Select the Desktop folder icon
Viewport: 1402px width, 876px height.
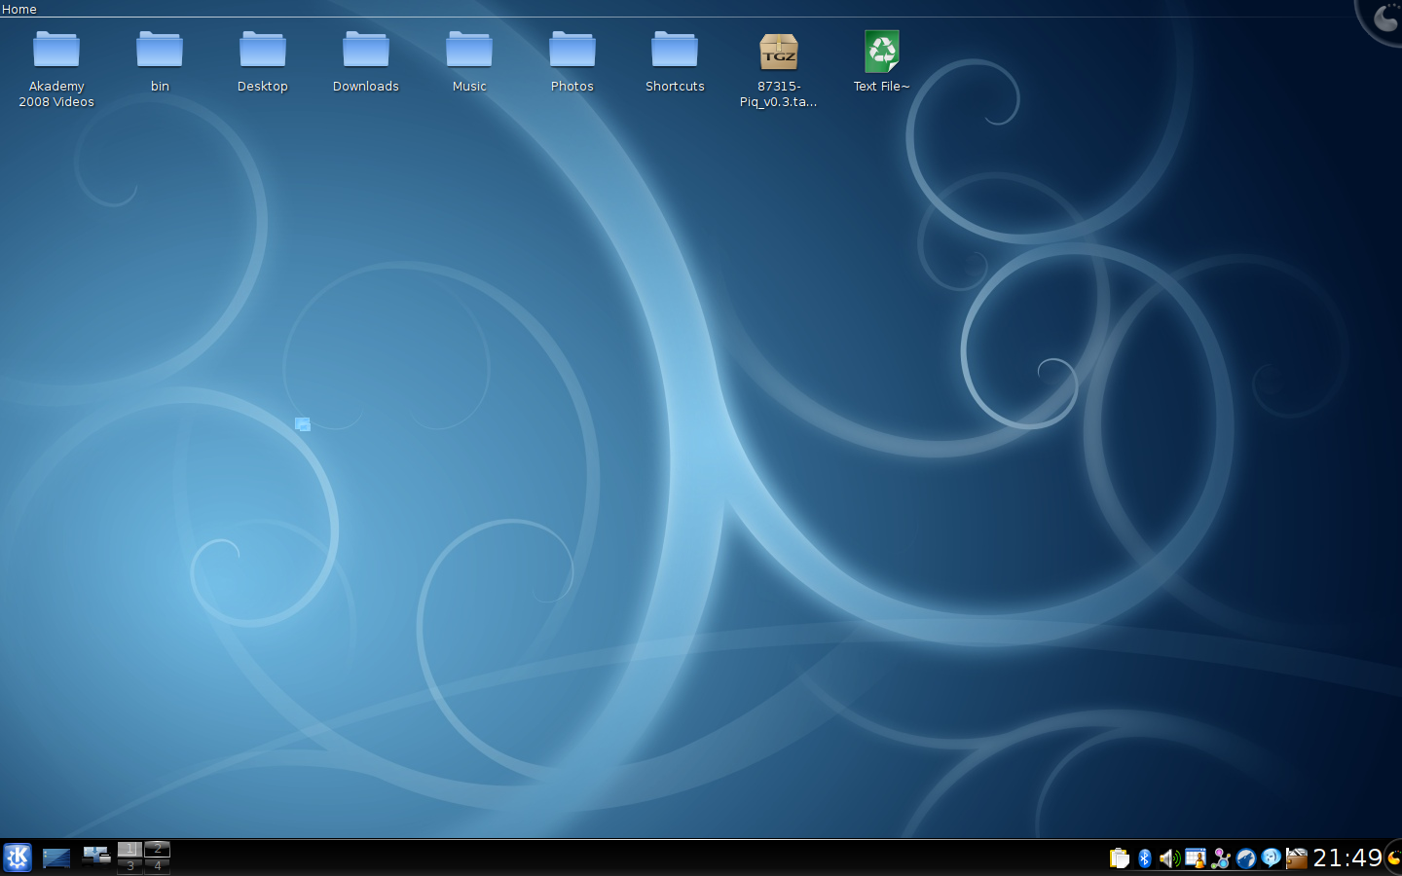tap(263, 62)
